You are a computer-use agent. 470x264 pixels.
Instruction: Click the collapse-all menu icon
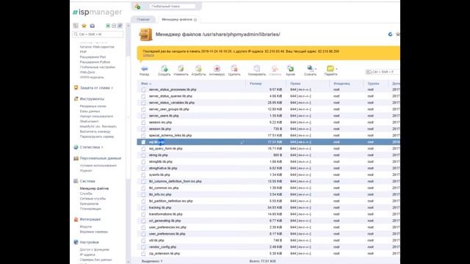114,26
